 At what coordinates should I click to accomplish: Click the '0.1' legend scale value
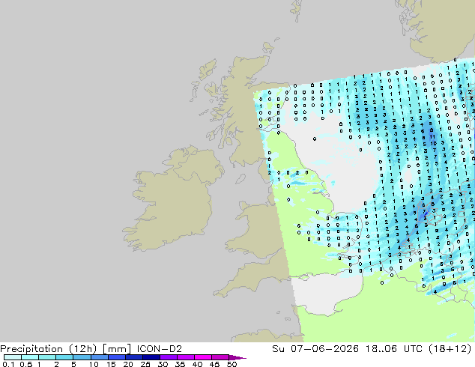(x=8, y=364)
